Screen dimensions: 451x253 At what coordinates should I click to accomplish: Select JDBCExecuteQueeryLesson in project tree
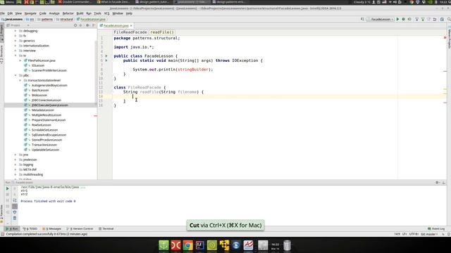(x=50, y=105)
